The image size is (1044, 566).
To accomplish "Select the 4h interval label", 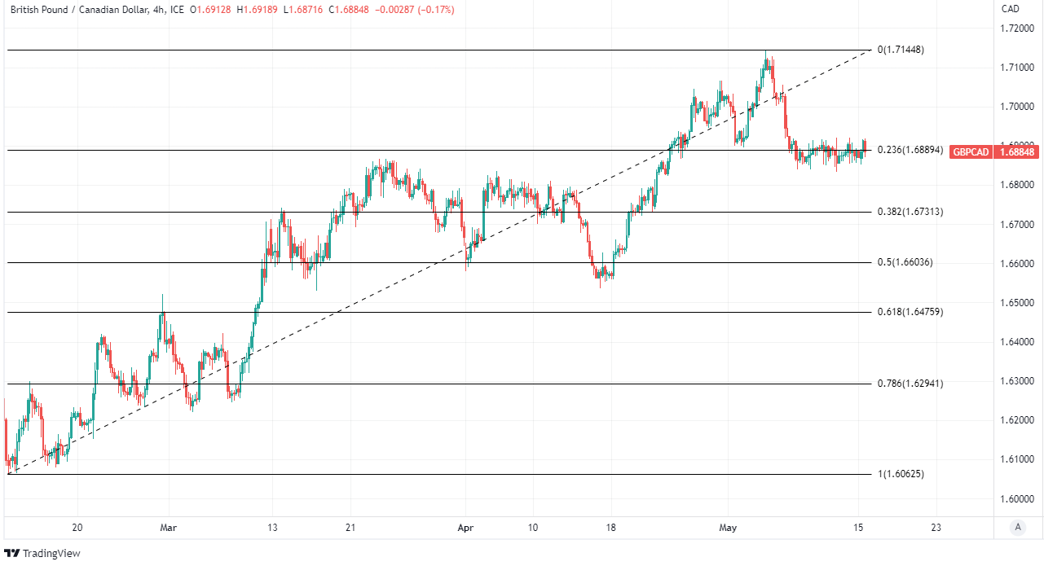I will tap(159, 10).
